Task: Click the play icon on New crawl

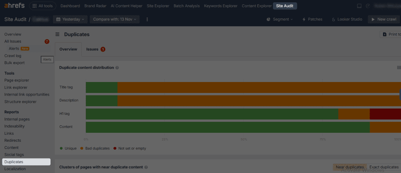Action: (373, 20)
